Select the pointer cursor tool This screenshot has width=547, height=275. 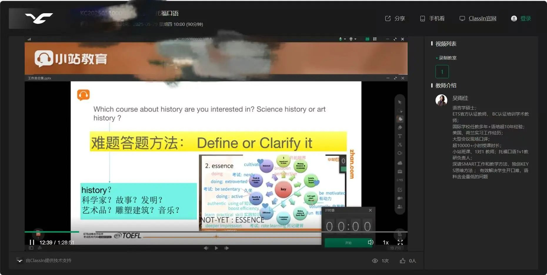pyautogui.click(x=400, y=102)
